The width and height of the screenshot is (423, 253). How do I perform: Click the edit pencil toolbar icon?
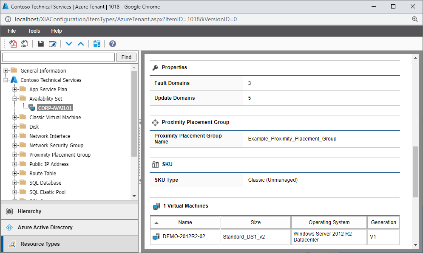(52, 44)
